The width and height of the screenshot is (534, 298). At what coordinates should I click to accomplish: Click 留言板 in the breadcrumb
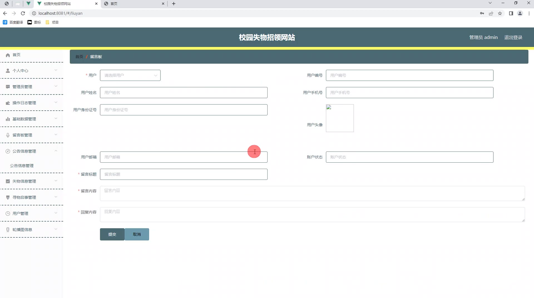point(96,57)
